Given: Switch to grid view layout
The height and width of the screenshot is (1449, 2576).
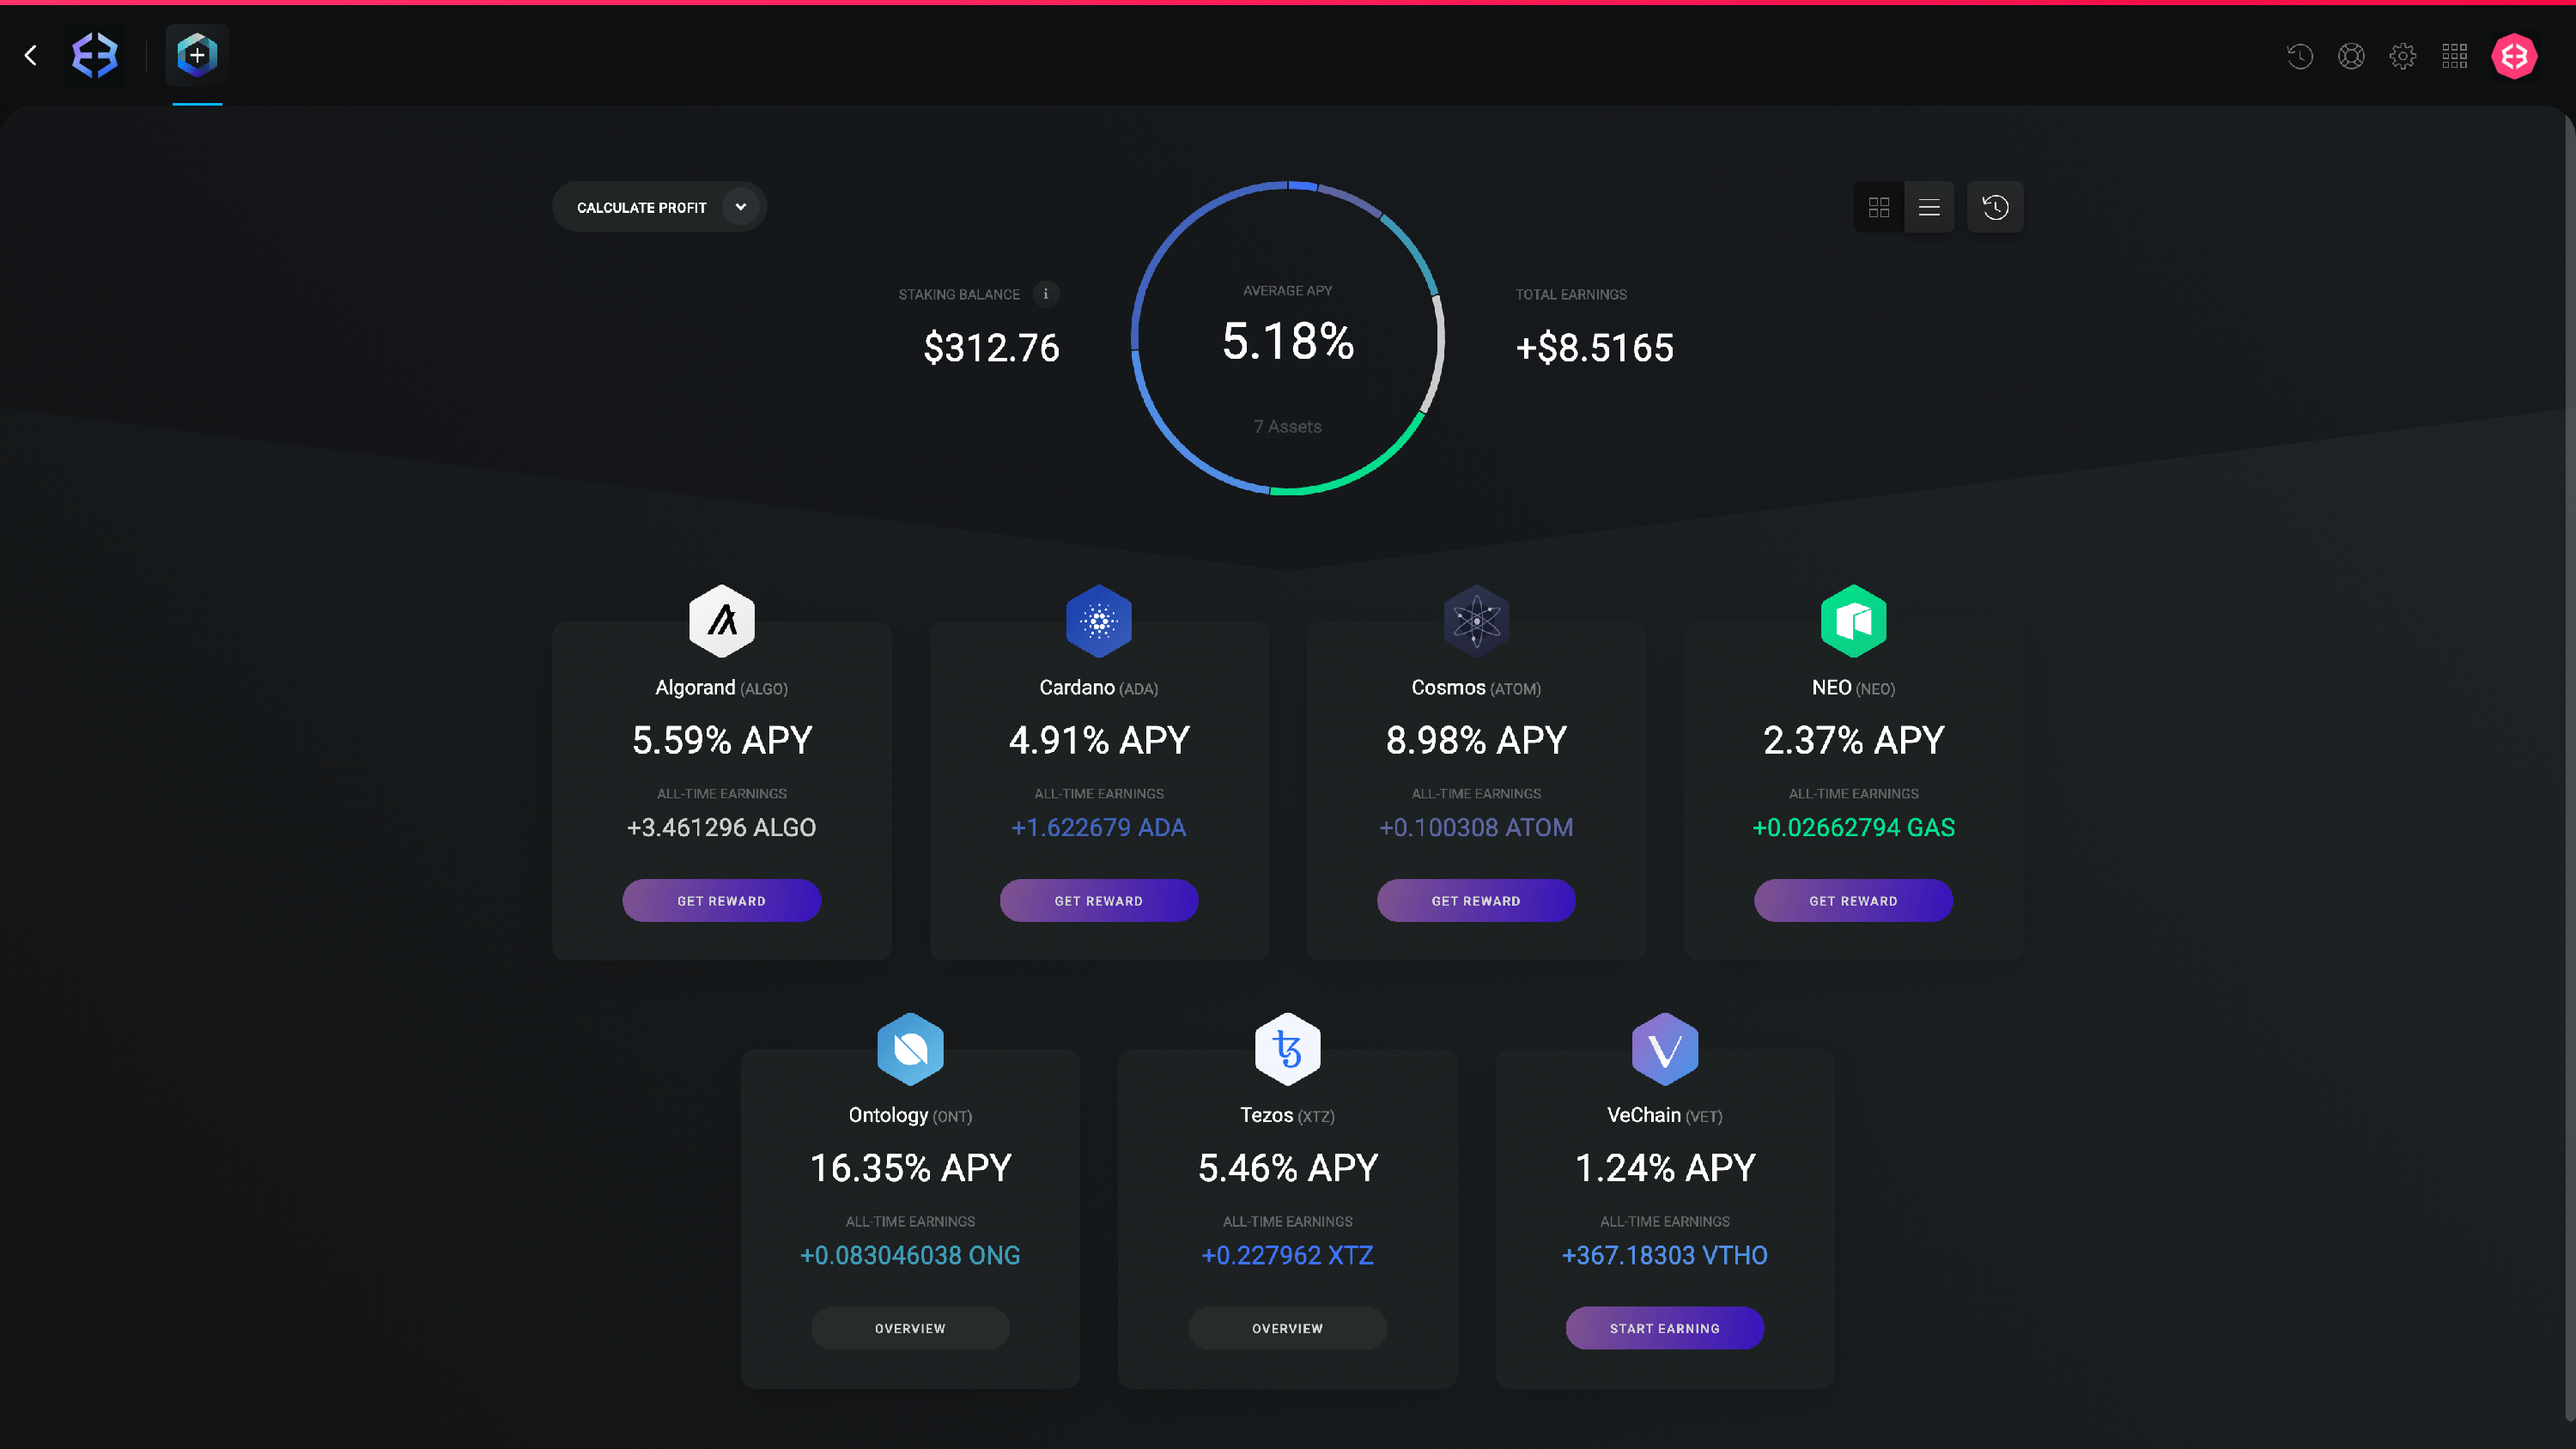Looking at the screenshot, I should tap(1879, 207).
